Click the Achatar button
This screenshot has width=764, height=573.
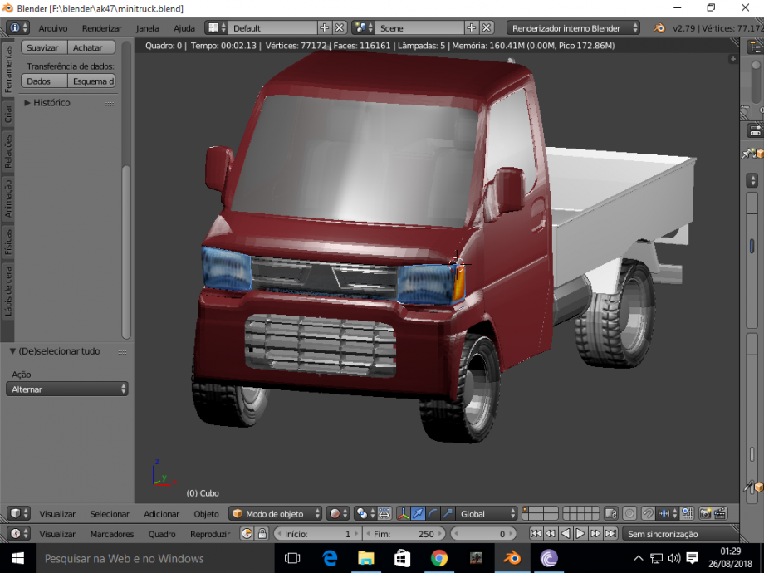point(91,47)
